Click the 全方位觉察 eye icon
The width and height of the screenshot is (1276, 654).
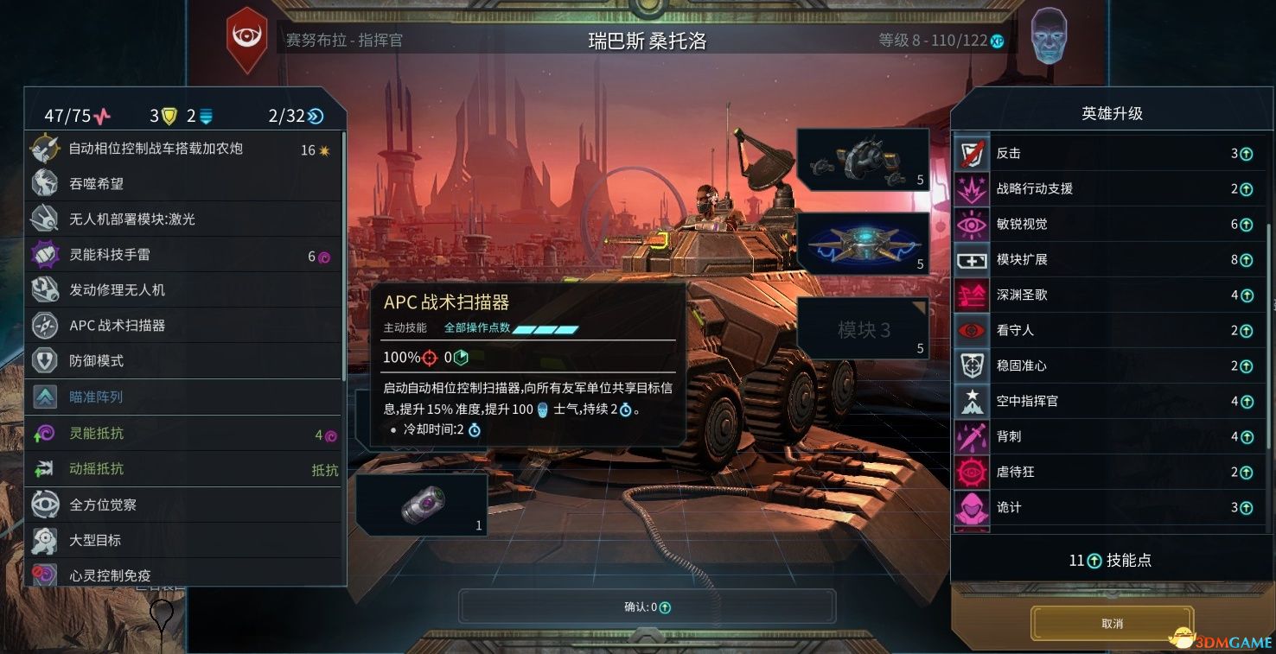pyautogui.click(x=45, y=505)
